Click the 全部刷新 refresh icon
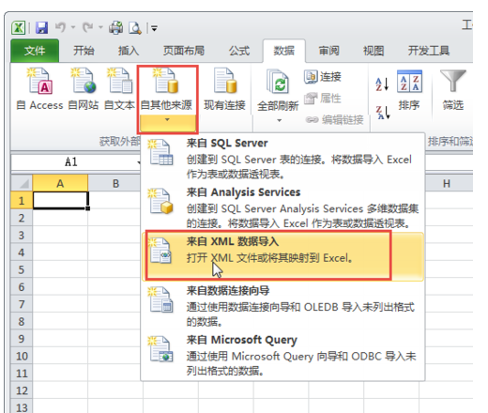Screen dimensions: 488x413 point(278,82)
